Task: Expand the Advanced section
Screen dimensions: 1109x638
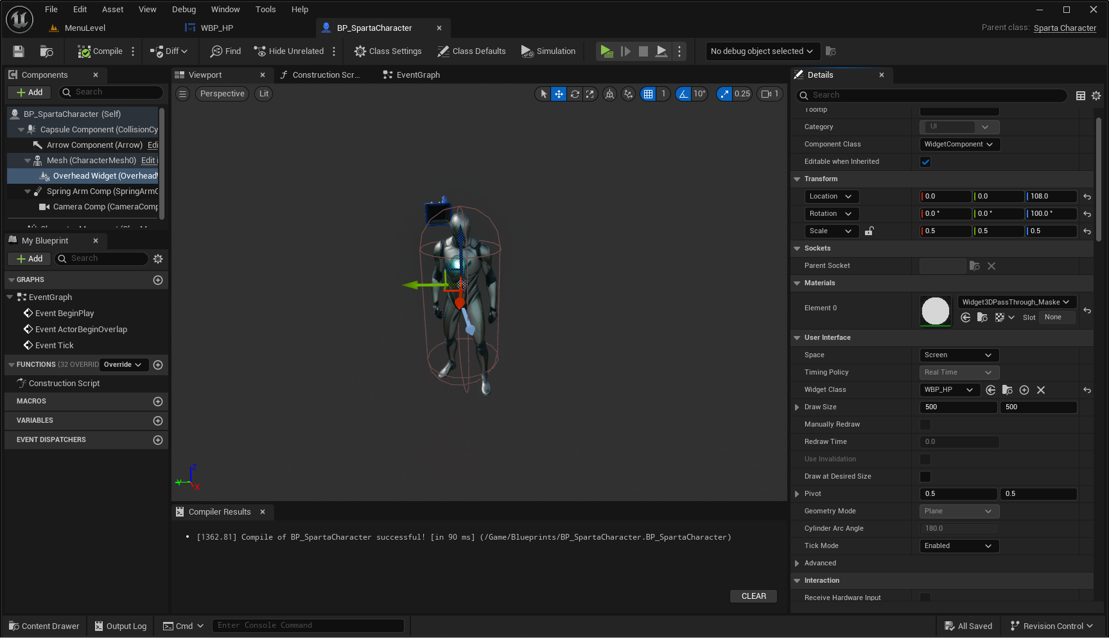Action: [797, 563]
